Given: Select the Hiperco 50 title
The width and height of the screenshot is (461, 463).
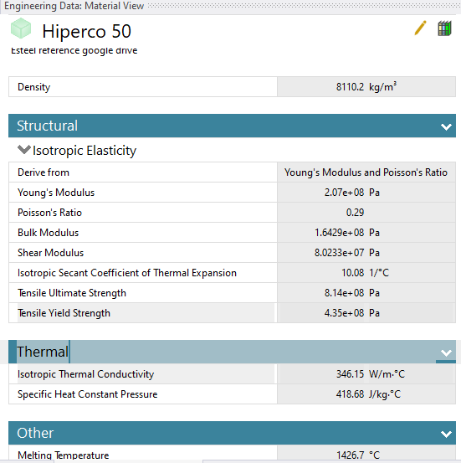Looking at the screenshot, I should pos(86,31).
